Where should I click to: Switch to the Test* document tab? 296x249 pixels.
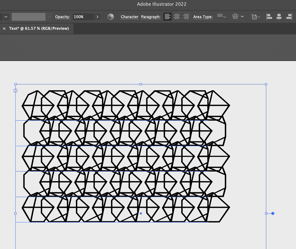point(39,29)
